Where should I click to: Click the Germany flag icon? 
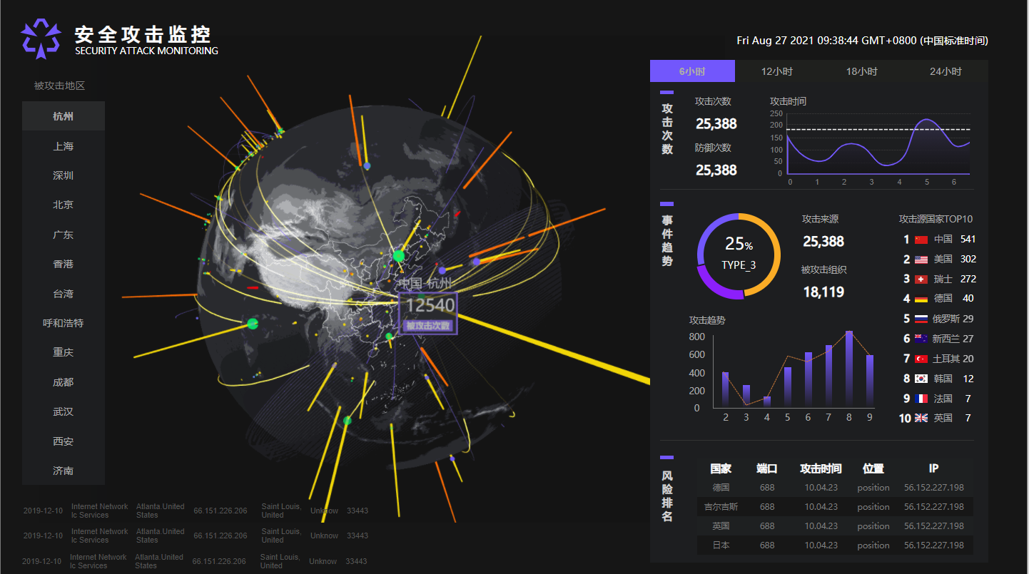pos(921,299)
